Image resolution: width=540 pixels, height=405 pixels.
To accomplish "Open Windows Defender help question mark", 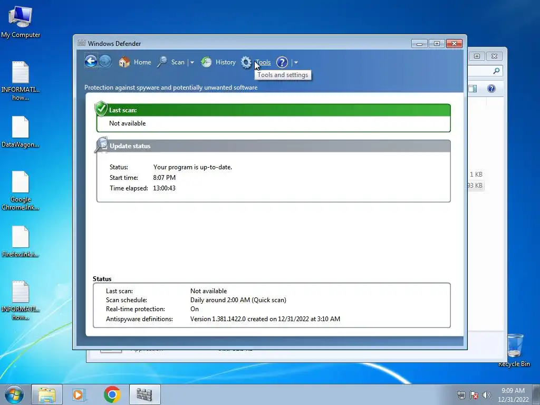I will (282, 62).
